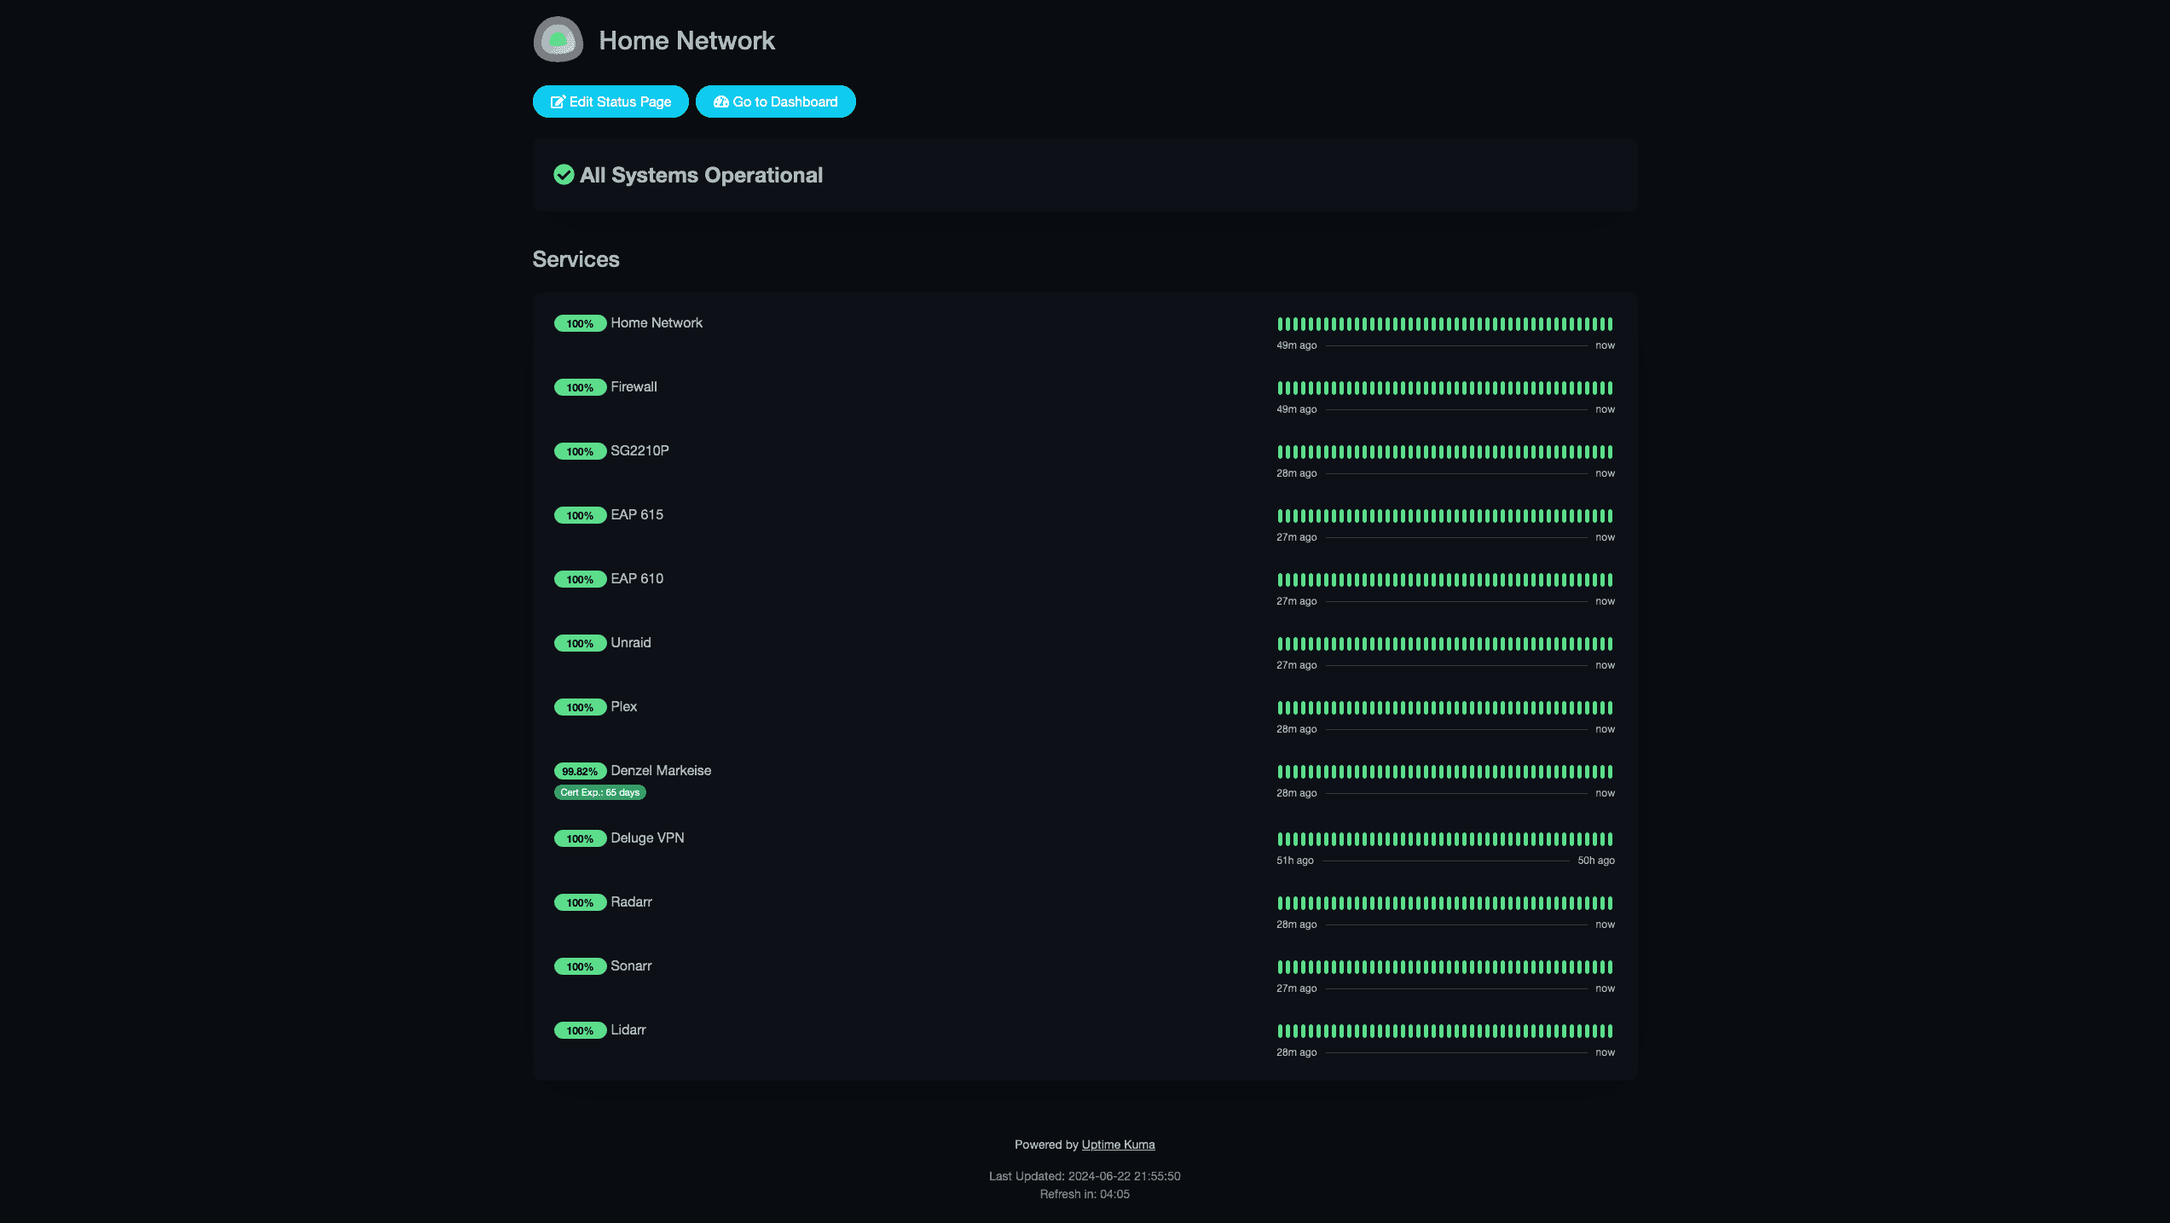Click the Sonarr heartbeat bar
Image resolution: width=2170 pixels, height=1223 pixels.
(x=1444, y=967)
